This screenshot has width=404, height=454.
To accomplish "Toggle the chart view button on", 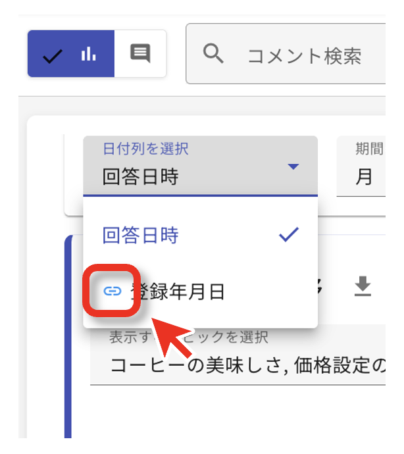I will click(71, 53).
